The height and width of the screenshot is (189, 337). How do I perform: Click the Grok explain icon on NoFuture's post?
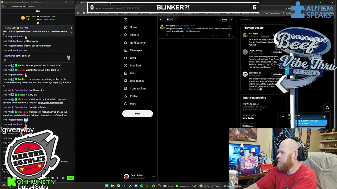tap(229, 26)
